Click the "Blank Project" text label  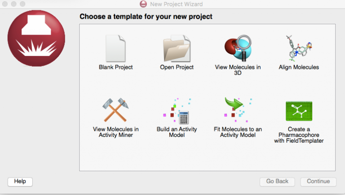[115, 68]
